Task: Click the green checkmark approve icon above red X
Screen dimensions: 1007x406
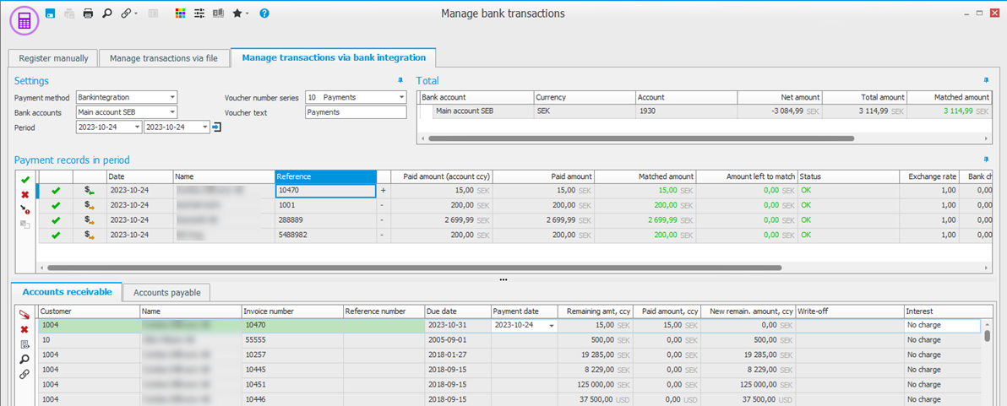Action: [x=24, y=180]
